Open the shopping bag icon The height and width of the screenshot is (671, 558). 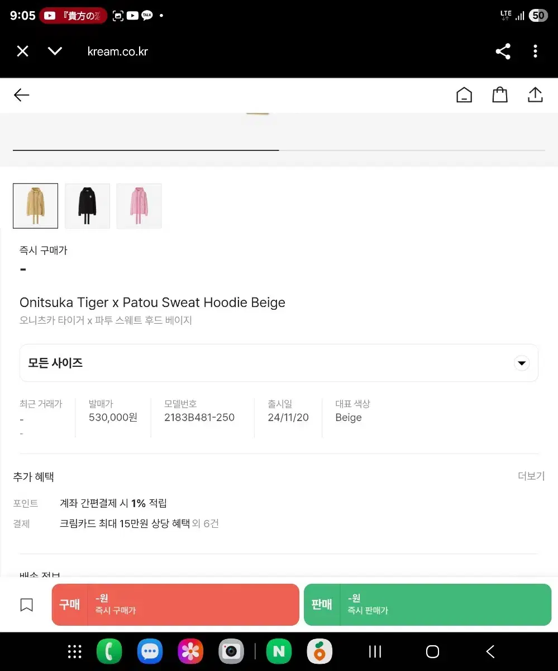(x=500, y=94)
